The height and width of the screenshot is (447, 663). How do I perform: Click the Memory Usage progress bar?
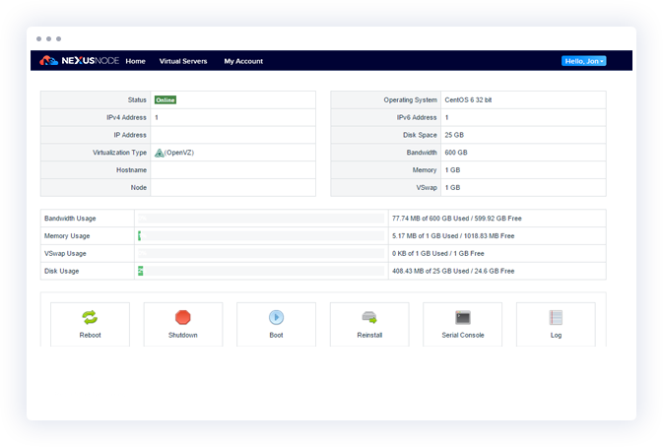(x=261, y=236)
